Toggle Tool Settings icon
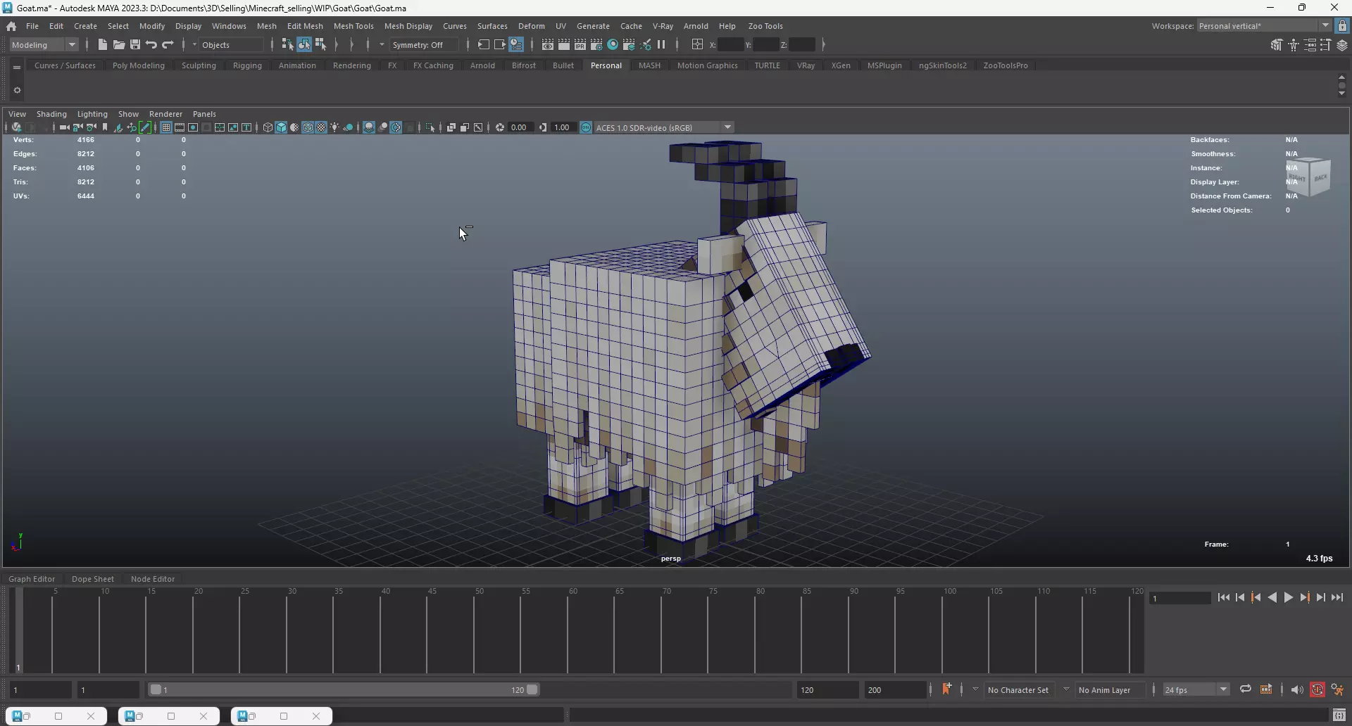 1326,45
